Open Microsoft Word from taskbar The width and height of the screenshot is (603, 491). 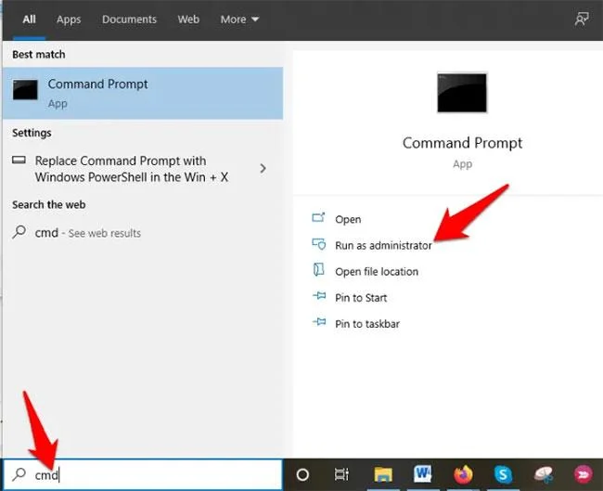(x=422, y=473)
